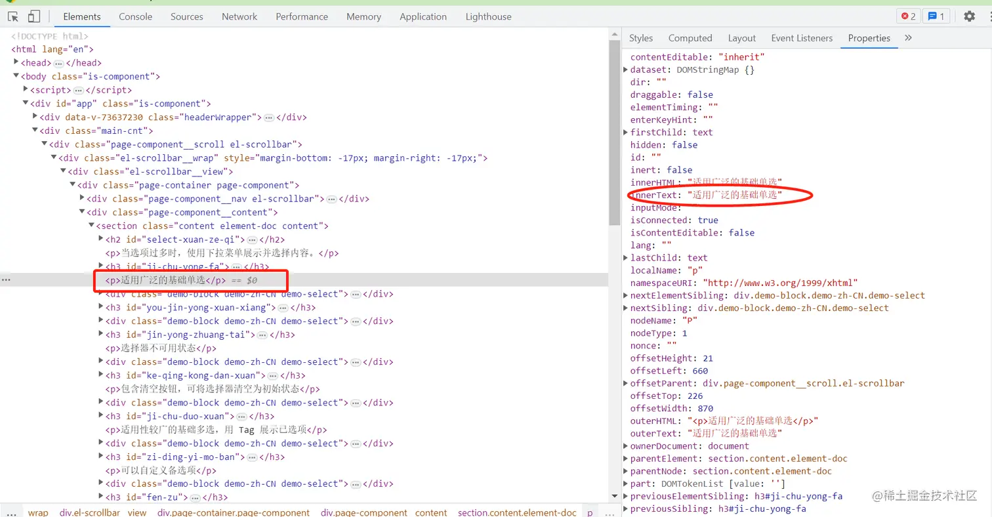Click the ellipsis in collapsed head element

coord(58,63)
